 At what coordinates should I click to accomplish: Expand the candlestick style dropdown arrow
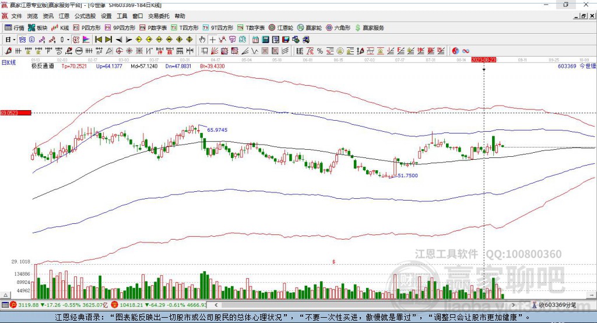(68, 40)
